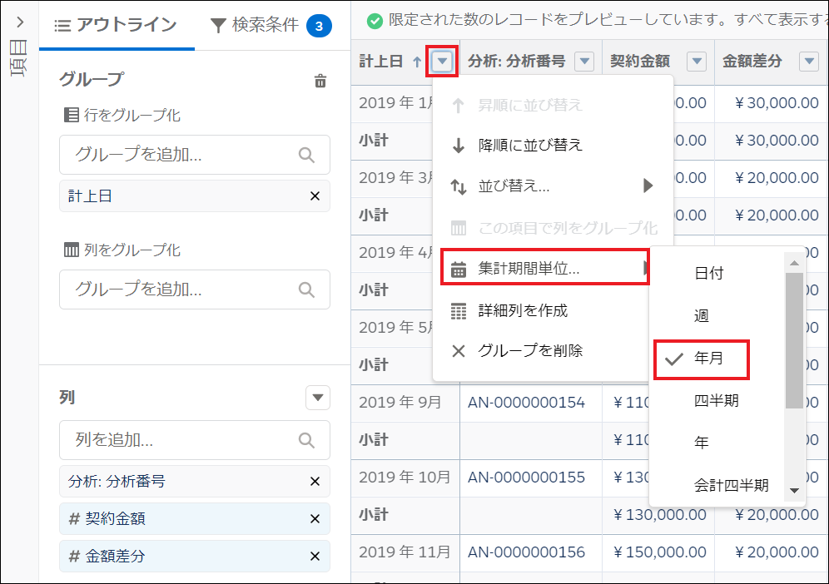Viewport: 829px width, 584px height.
Task: Open the 列 section options dropdown
Action: click(317, 398)
